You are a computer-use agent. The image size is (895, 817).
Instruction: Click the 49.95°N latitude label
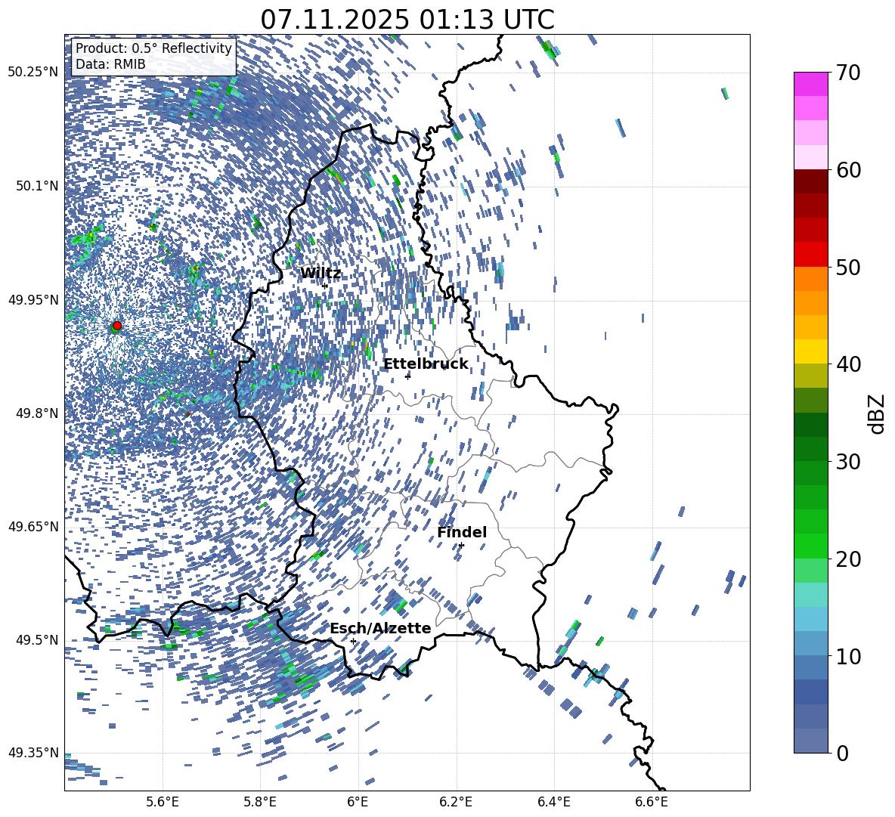point(33,299)
